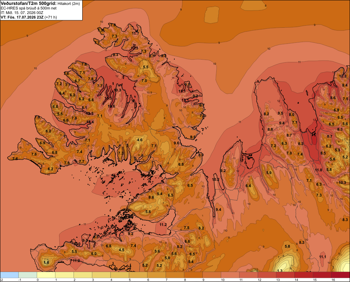Click the 4.6 temperature value

pyautogui.click(x=140, y=140)
